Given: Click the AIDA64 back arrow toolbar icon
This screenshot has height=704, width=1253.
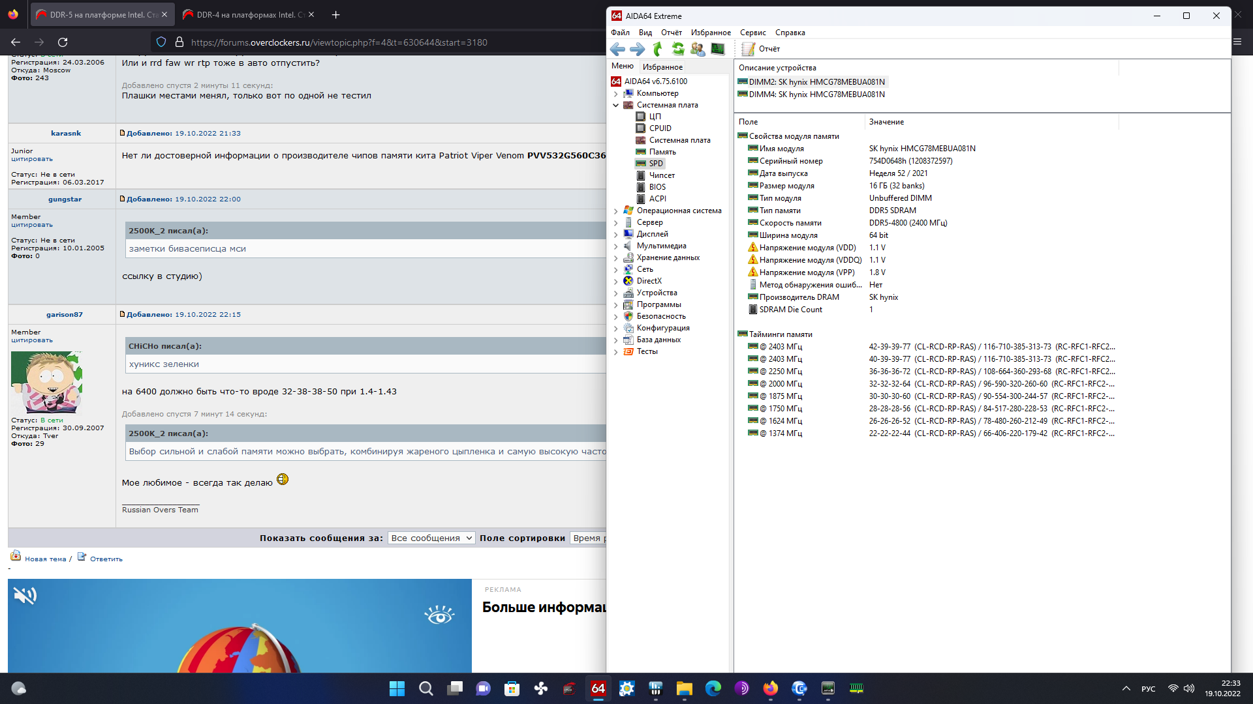Looking at the screenshot, I should click(617, 49).
